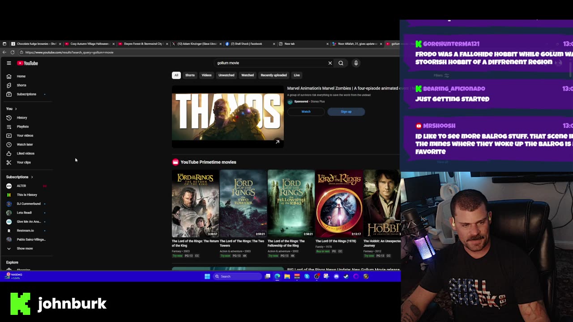Open The Fellowship of the Ring poster
Viewport: 573px width, 322px height.
[291, 203]
